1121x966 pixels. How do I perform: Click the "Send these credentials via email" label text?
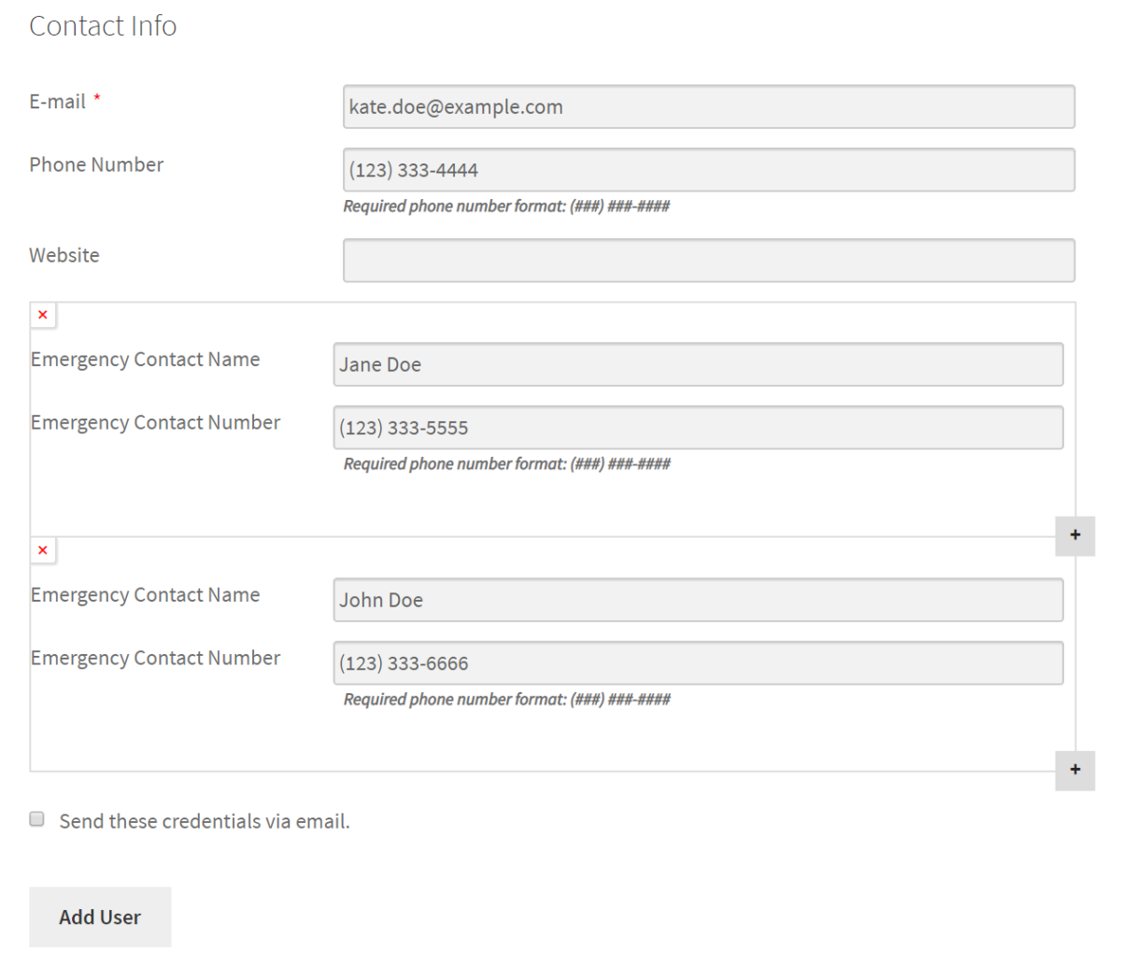pos(205,821)
